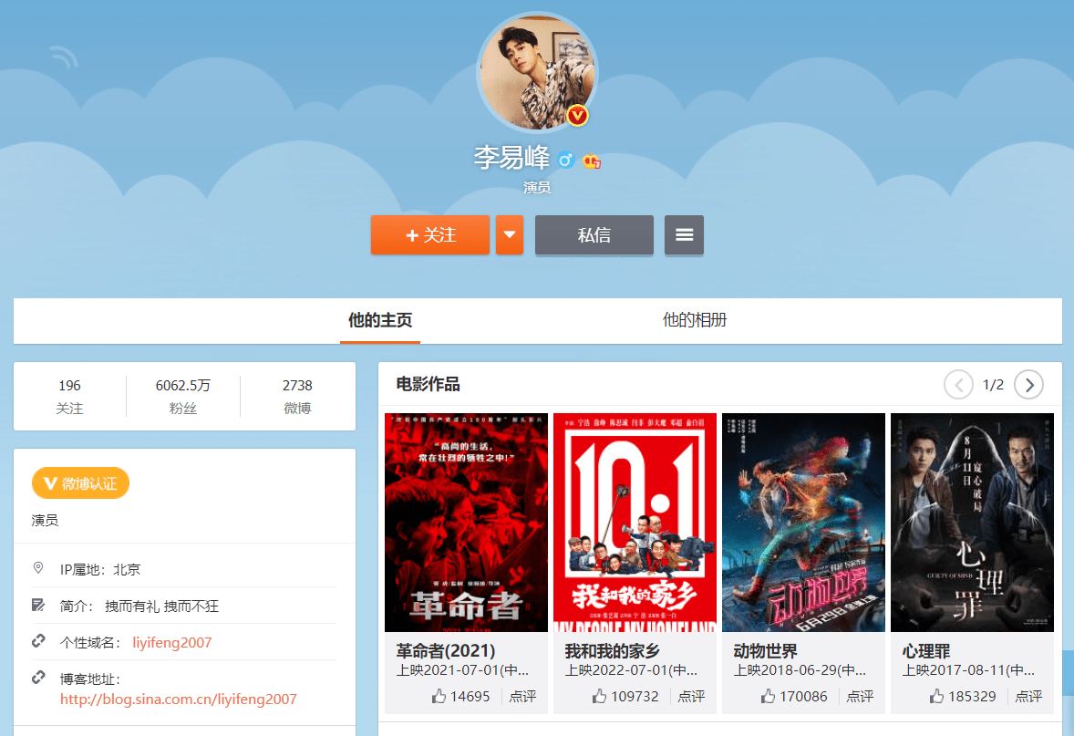Click 点评 under 我和我的家乡
The width and height of the screenshot is (1074, 736).
coord(691,696)
